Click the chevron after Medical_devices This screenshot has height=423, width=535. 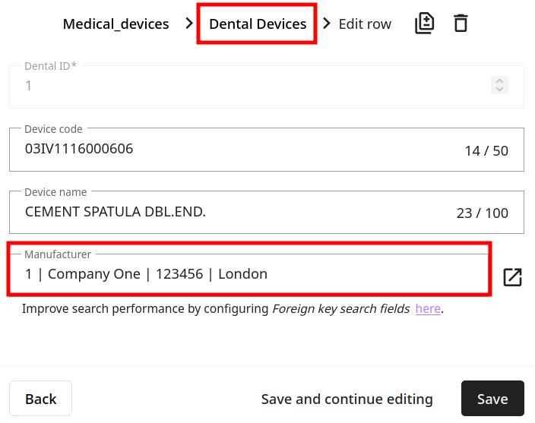pos(189,24)
